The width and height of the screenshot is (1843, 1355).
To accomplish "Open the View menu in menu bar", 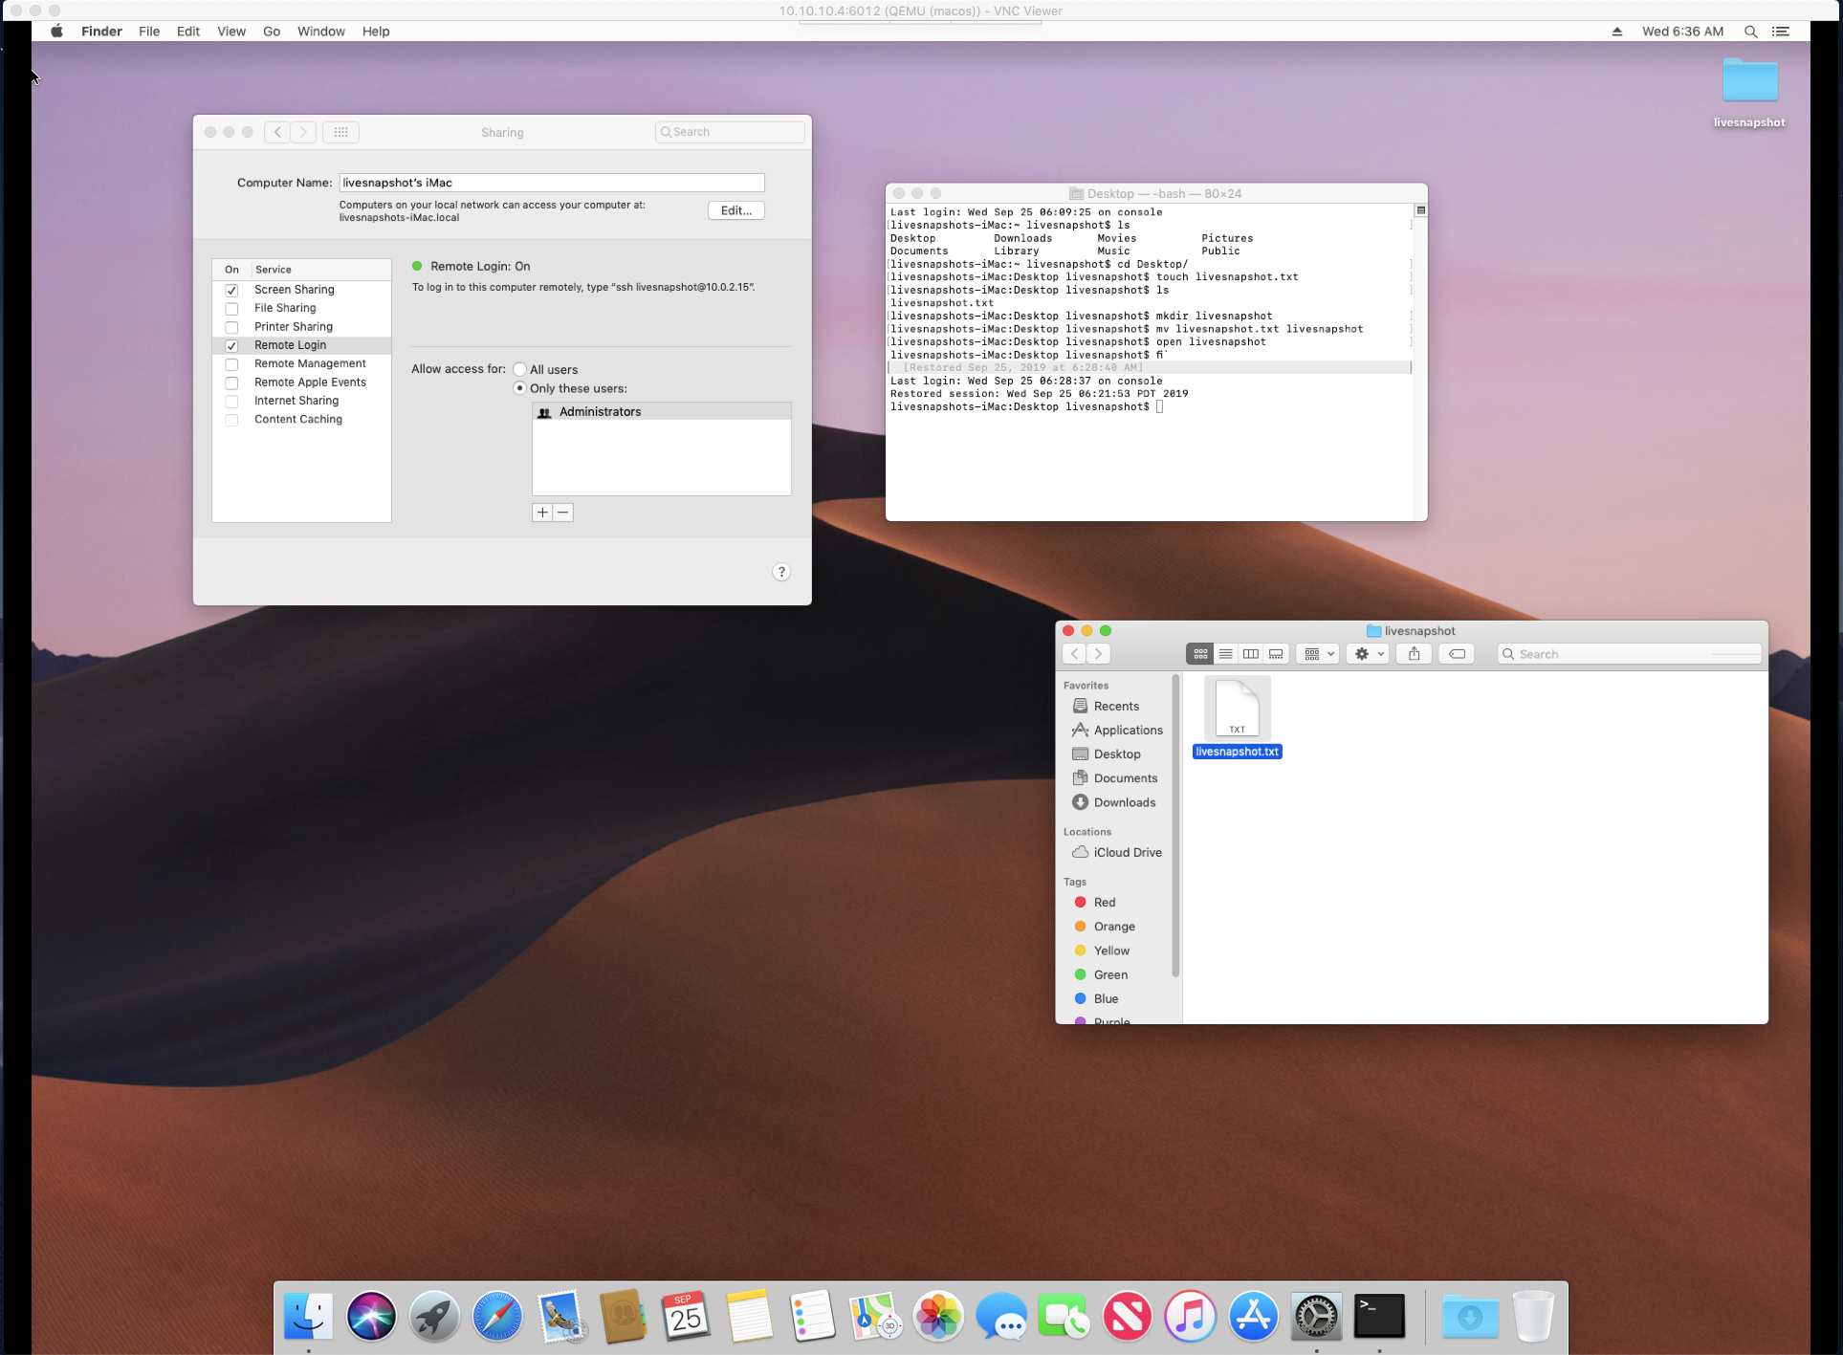I will (x=230, y=32).
